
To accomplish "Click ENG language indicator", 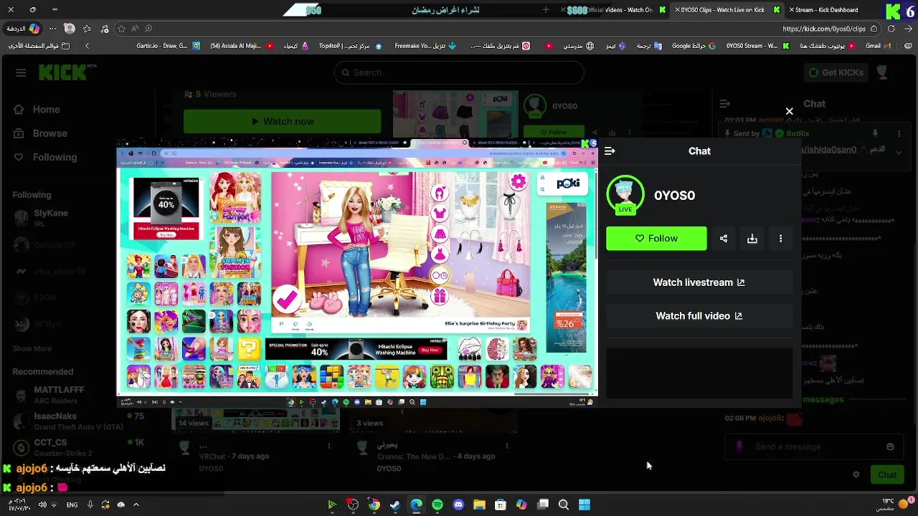I will coord(72,505).
